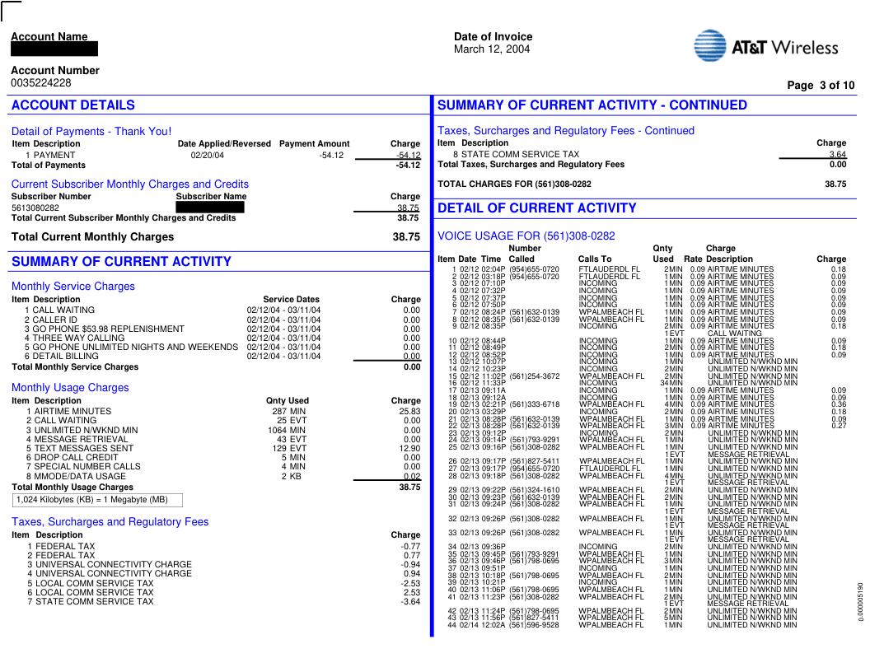Select subscriber number 5613080282
The image size is (870, 672).
click(35, 208)
